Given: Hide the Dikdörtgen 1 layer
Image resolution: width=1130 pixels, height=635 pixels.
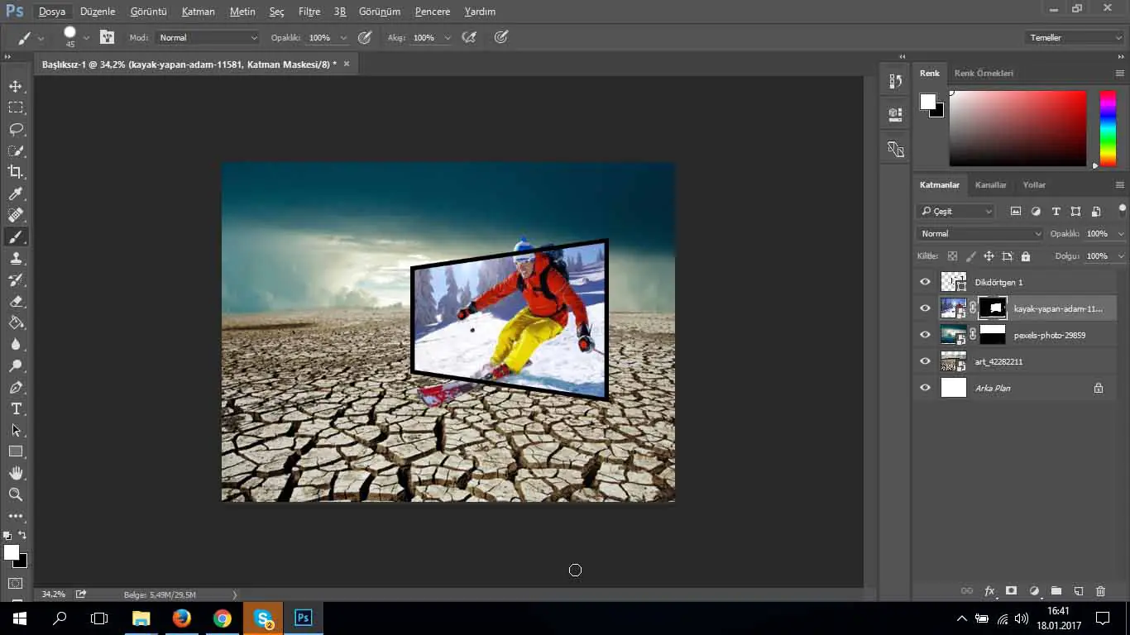Looking at the screenshot, I should coord(925,282).
